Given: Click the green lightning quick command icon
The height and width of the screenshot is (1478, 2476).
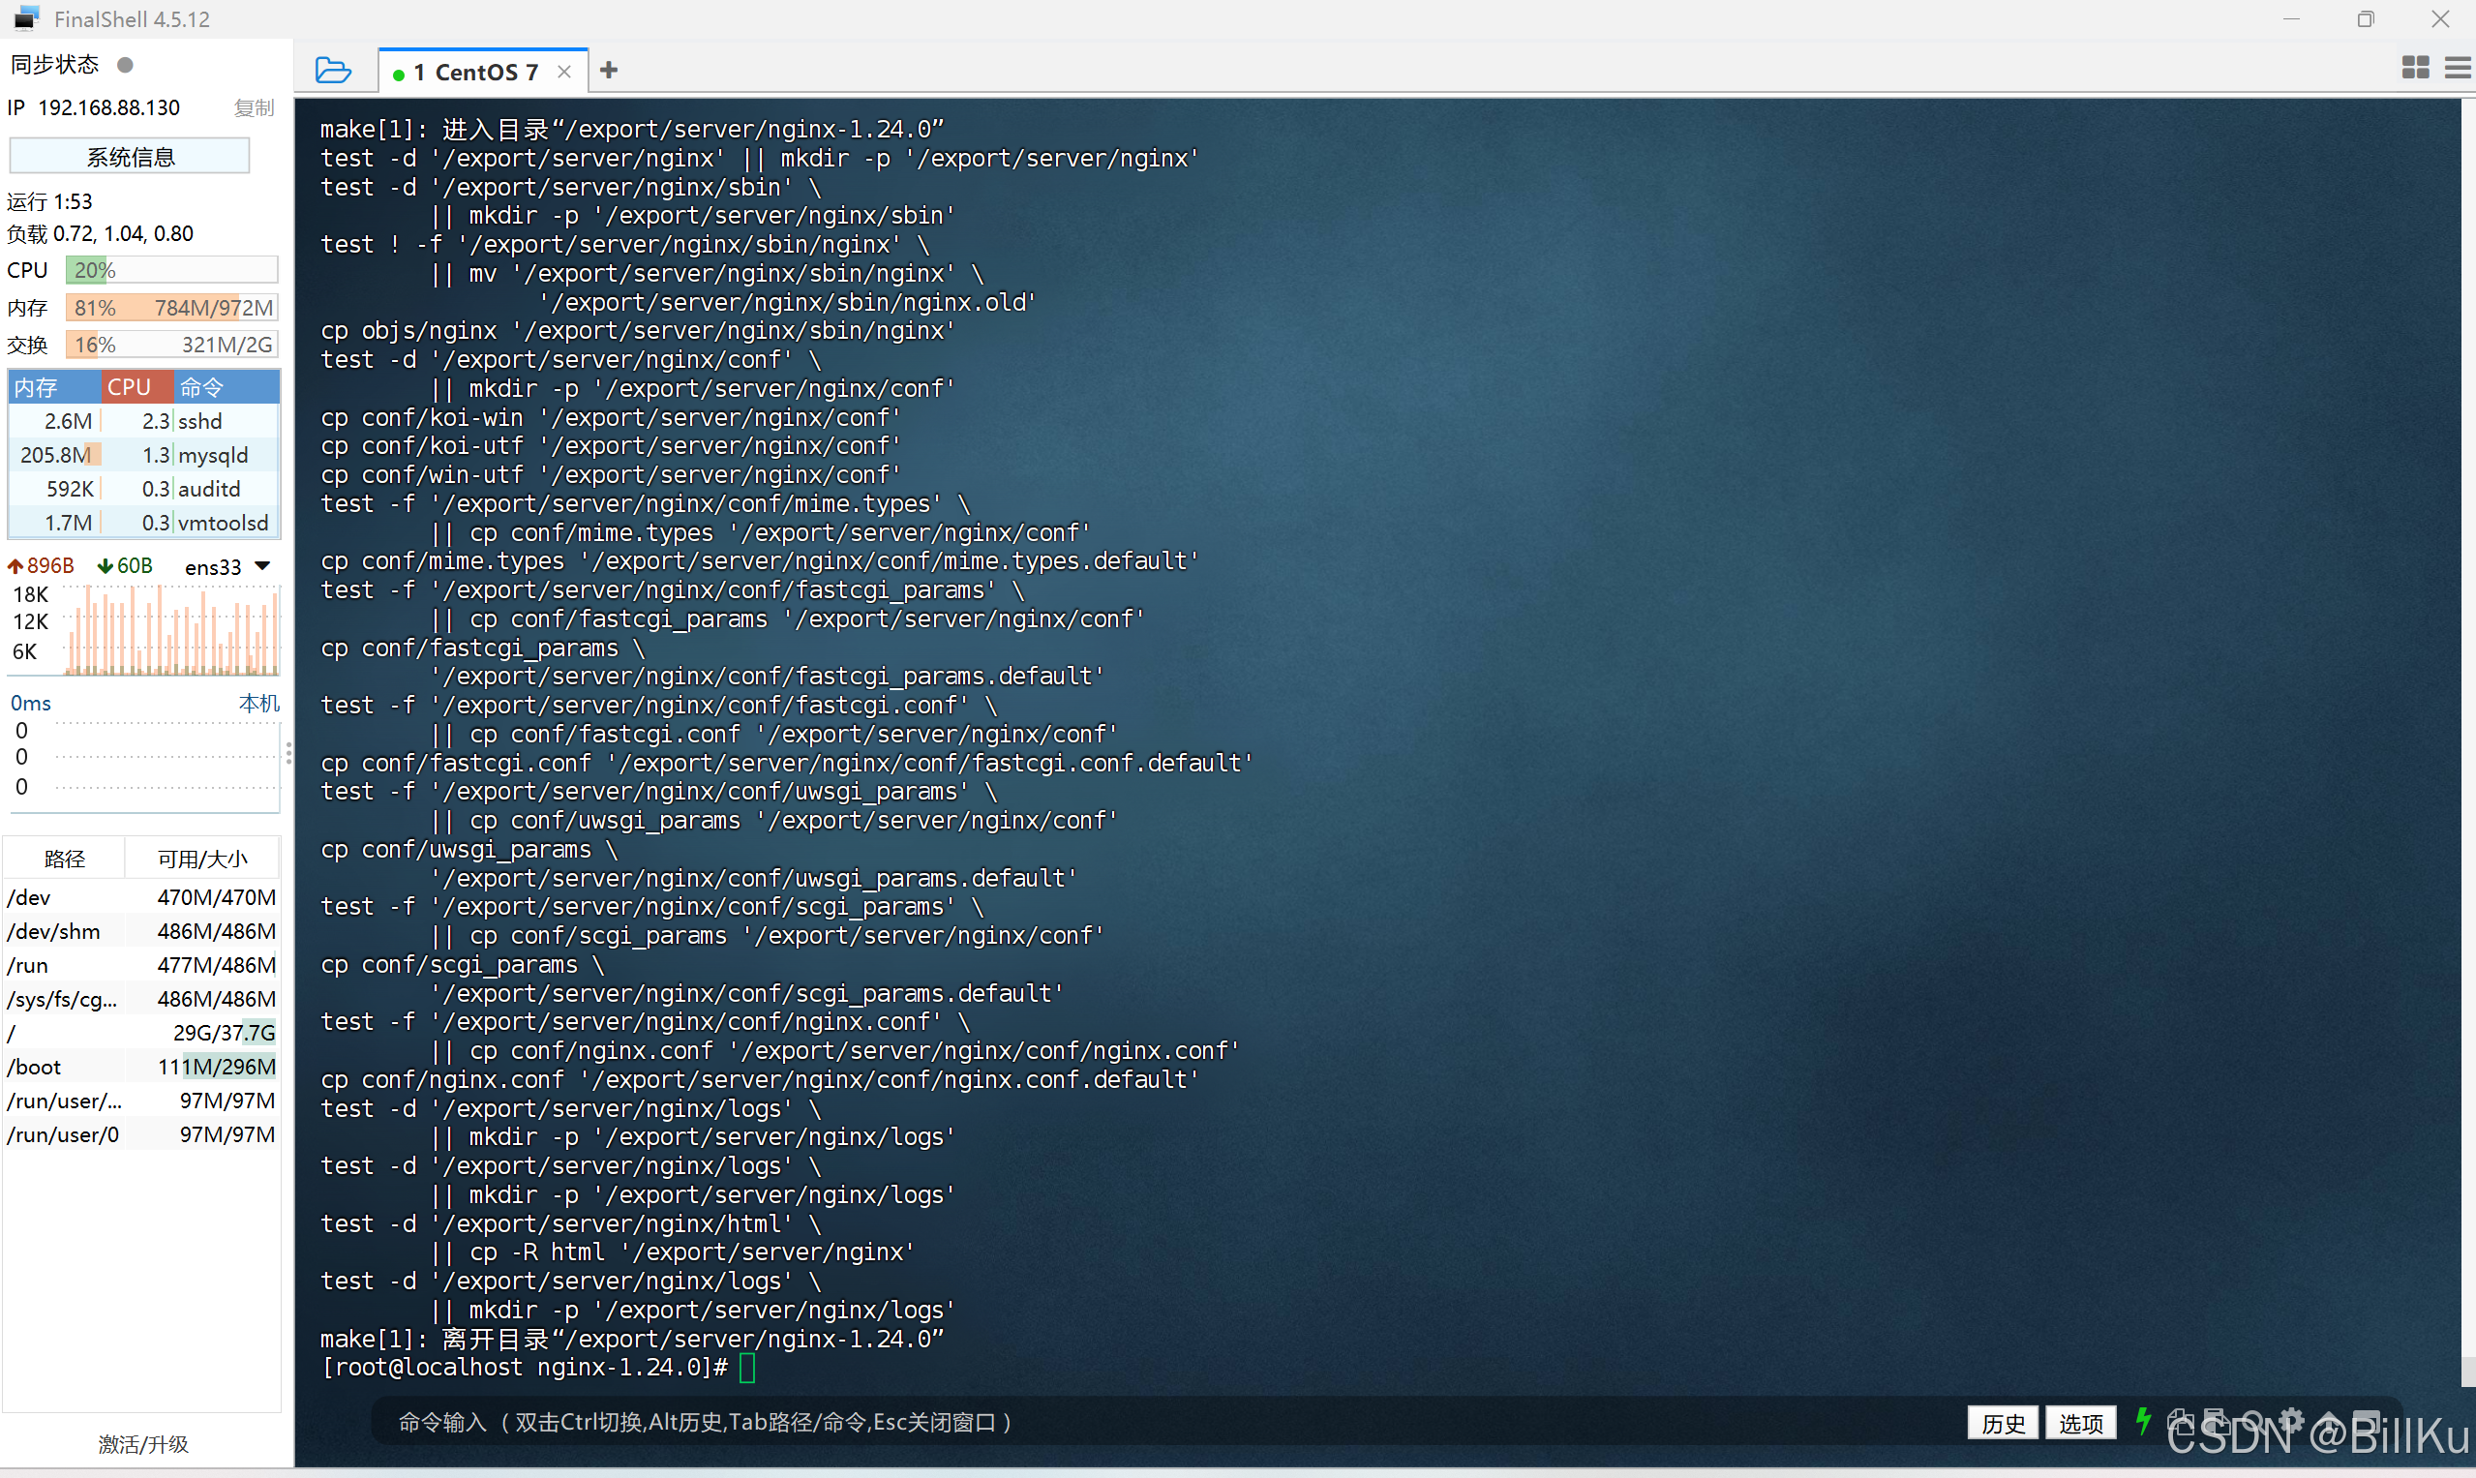Looking at the screenshot, I should (x=2142, y=1421).
